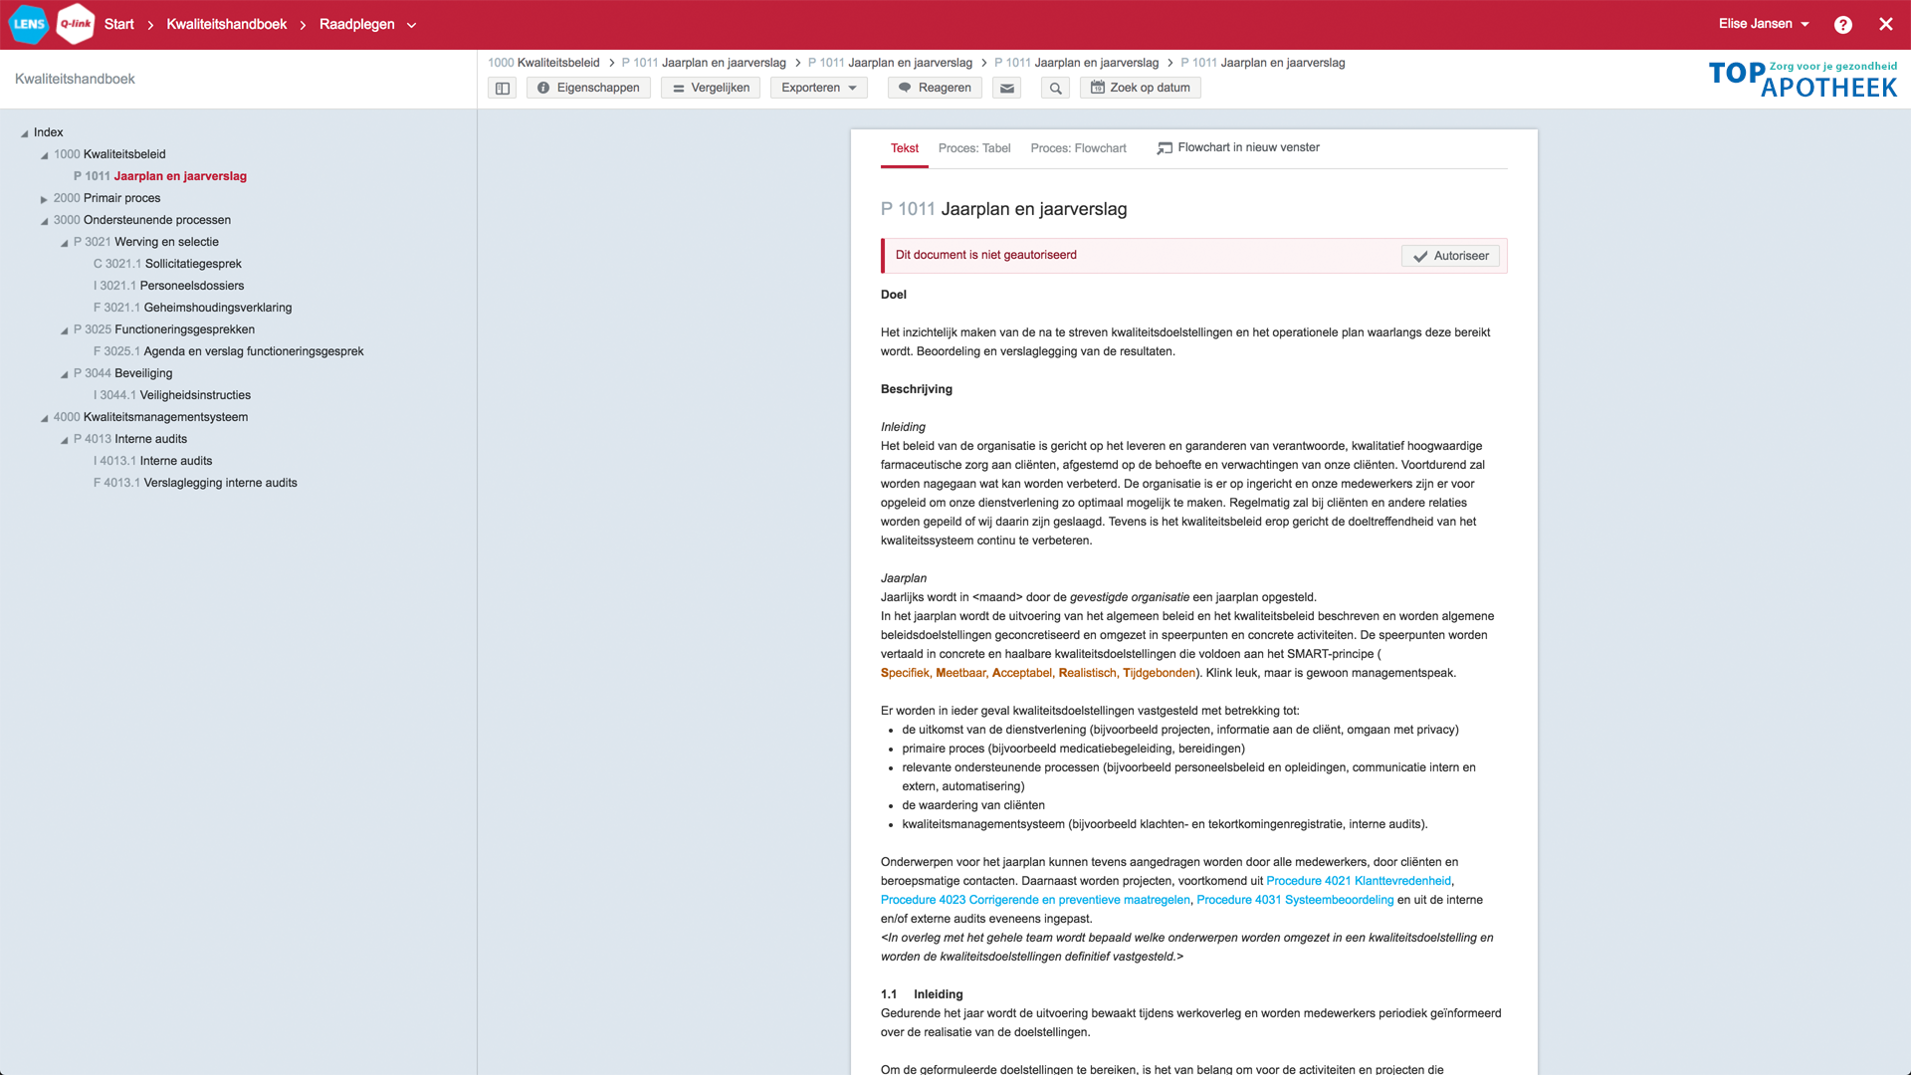1911x1075 pixels.
Task: Click Zoek op datum button
Action: click(x=1141, y=88)
